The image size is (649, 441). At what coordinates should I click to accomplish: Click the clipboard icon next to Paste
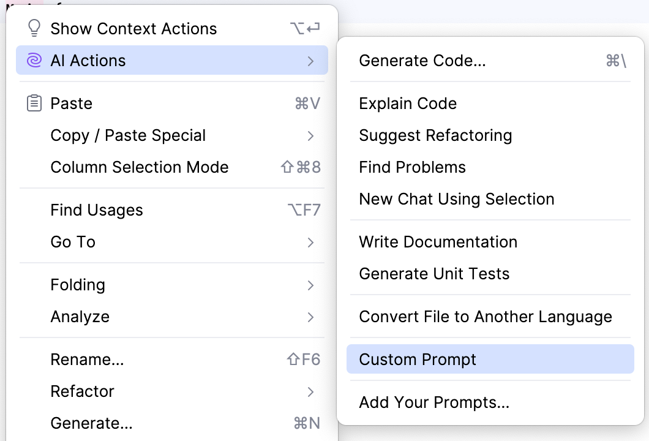pos(34,103)
